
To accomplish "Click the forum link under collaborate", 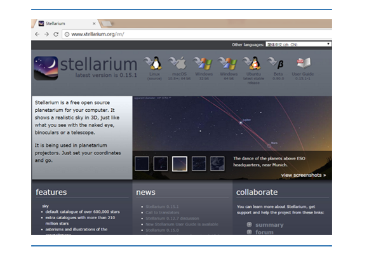I will pos(264,232).
